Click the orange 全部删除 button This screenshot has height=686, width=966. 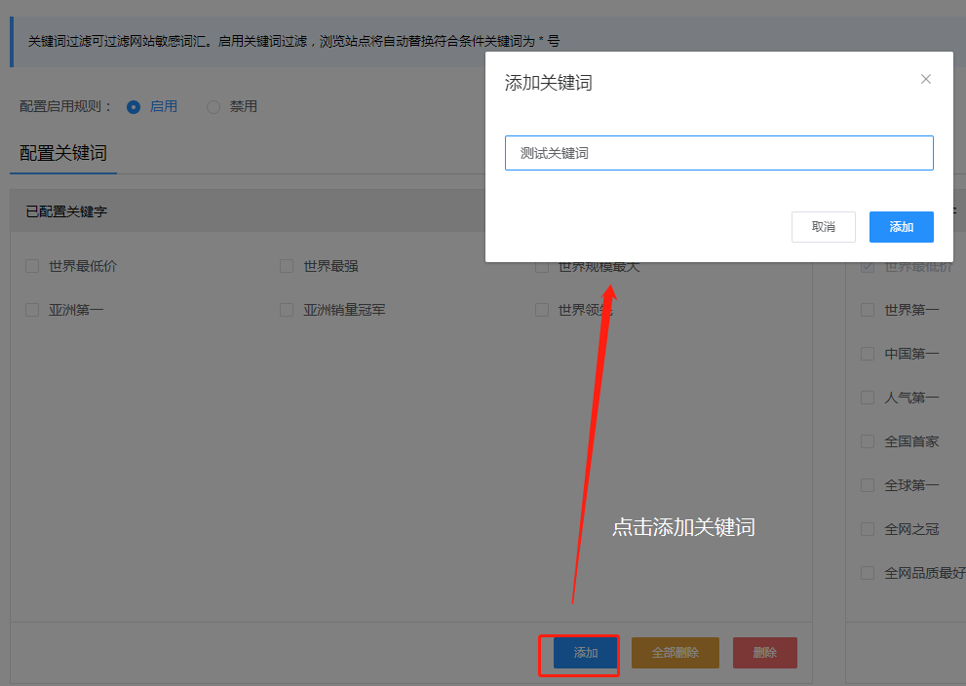point(675,653)
